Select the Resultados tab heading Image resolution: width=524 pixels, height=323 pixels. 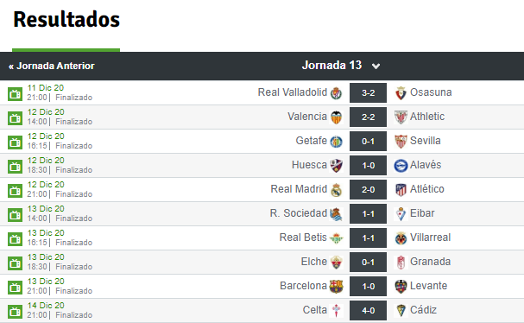66,19
